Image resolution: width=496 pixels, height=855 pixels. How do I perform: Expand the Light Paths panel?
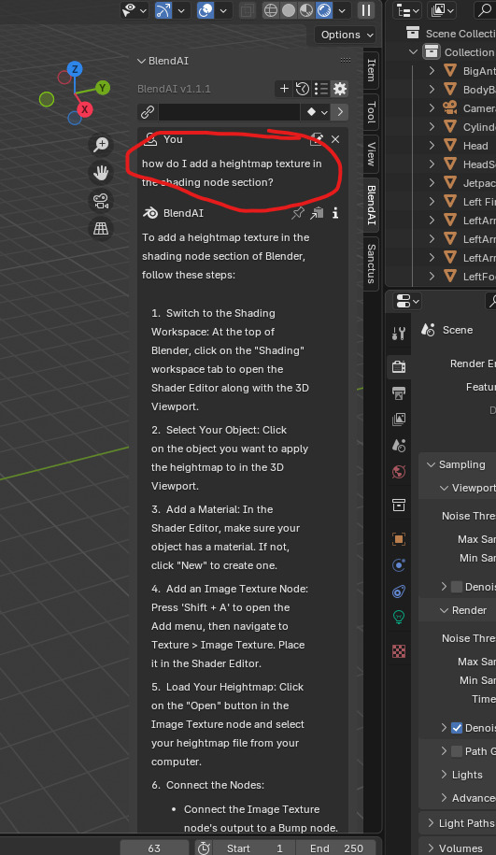(x=432, y=823)
